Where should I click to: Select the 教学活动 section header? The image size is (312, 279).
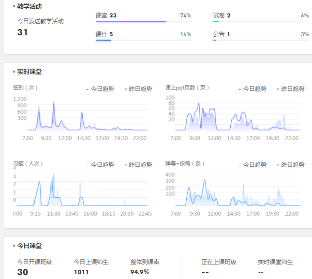point(29,7)
